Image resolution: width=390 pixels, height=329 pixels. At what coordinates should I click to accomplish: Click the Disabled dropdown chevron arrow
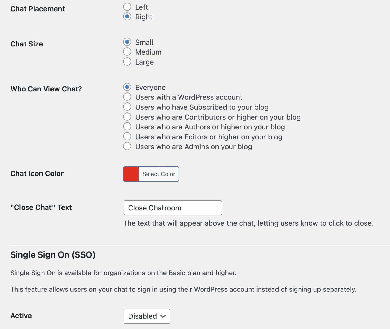[x=163, y=316]
